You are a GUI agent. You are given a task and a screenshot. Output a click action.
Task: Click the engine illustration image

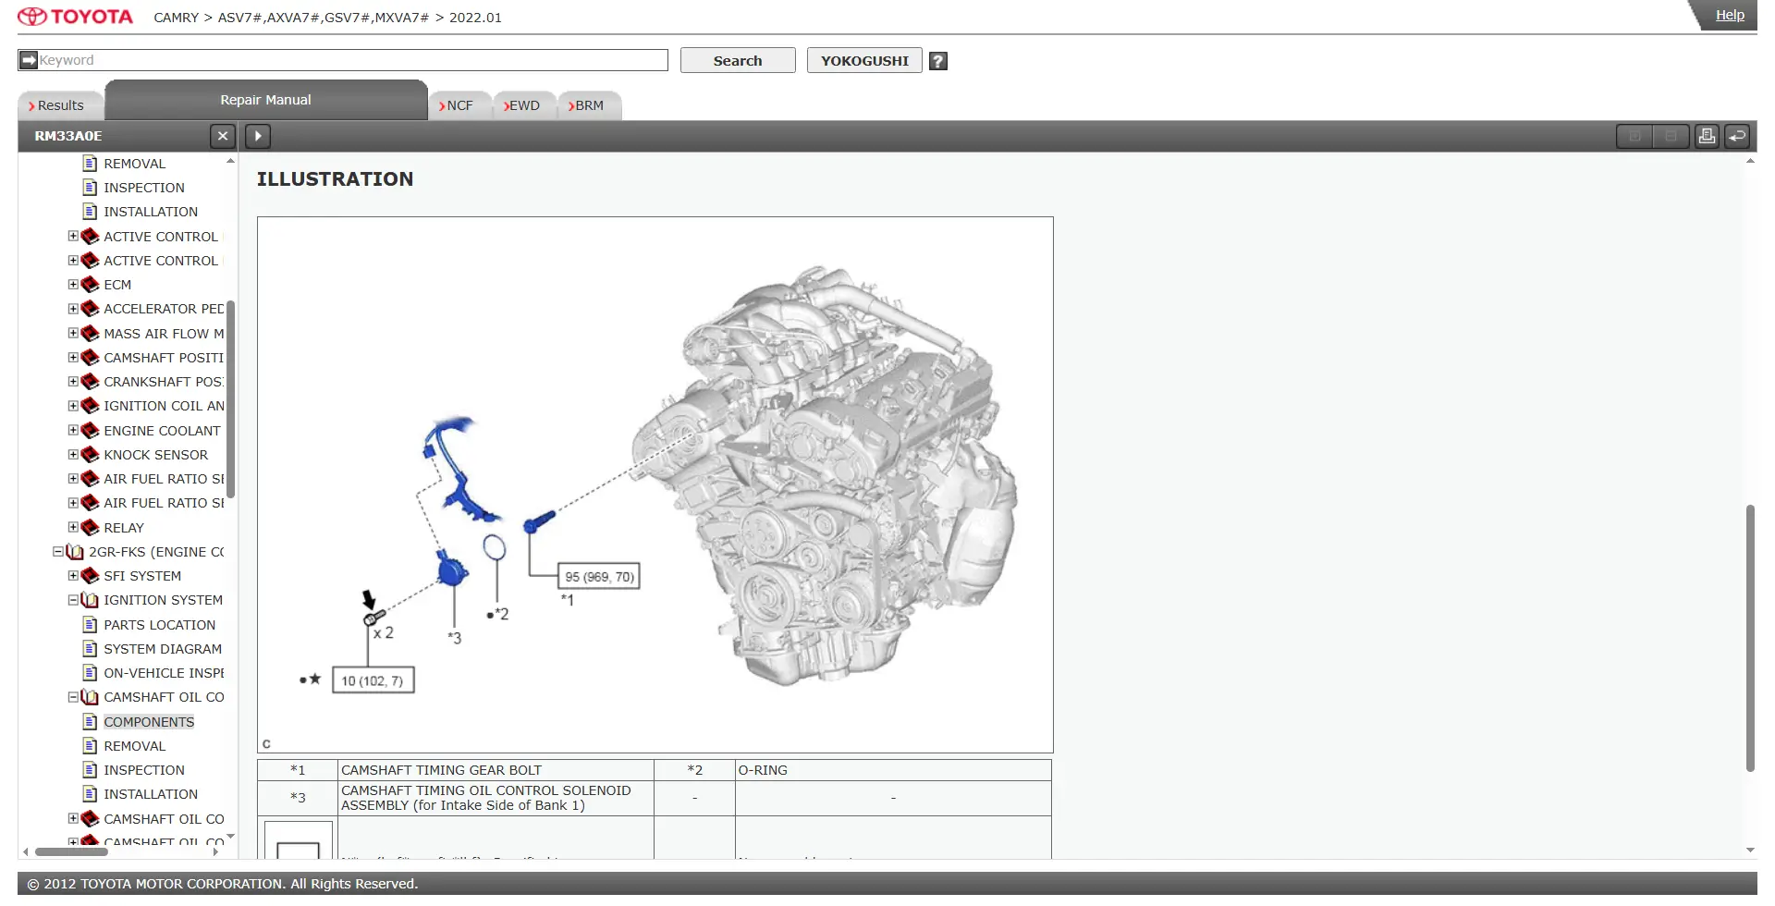click(x=655, y=484)
